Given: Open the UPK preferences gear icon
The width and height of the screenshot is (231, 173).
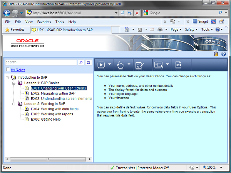Looking at the screenshot, I should tap(216, 54).
